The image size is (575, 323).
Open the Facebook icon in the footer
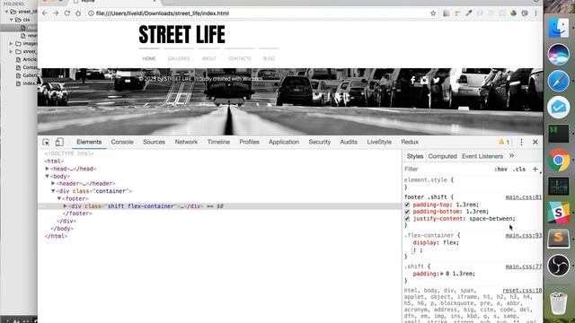coord(413,80)
